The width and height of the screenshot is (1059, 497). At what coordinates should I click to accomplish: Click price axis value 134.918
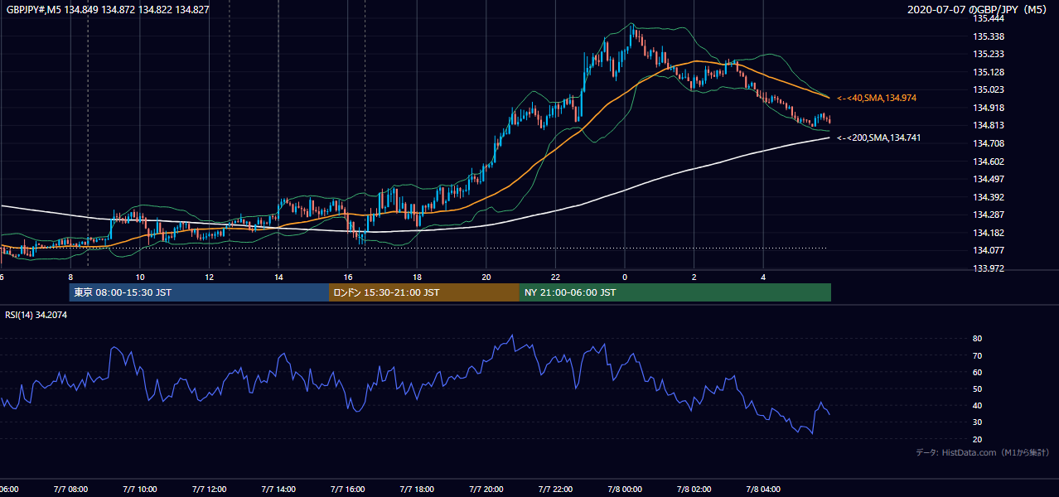point(989,108)
